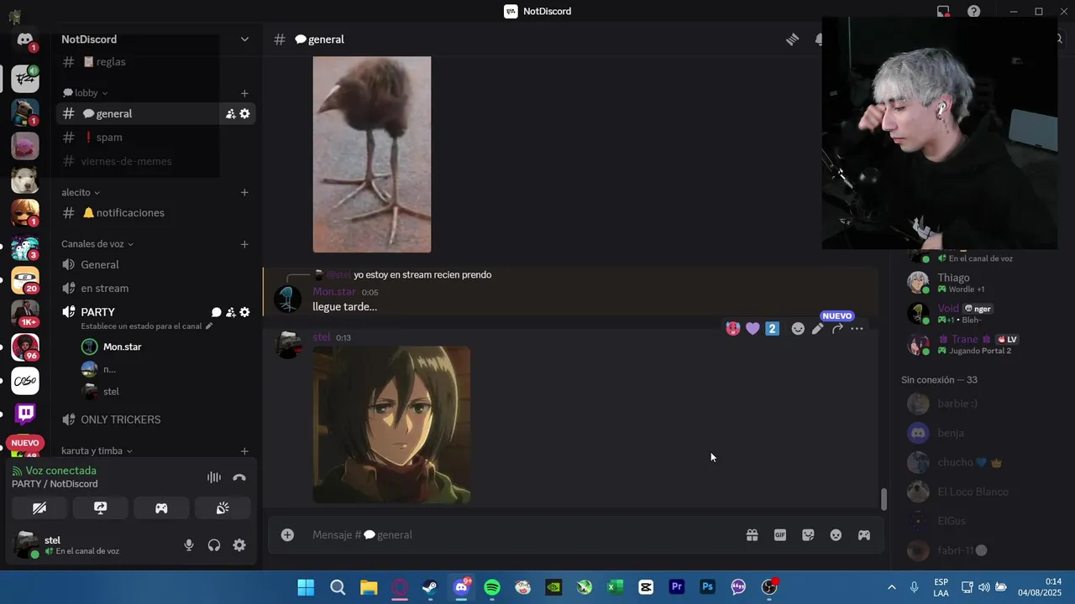
Task: Switch to the spam channel
Action: click(155, 138)
